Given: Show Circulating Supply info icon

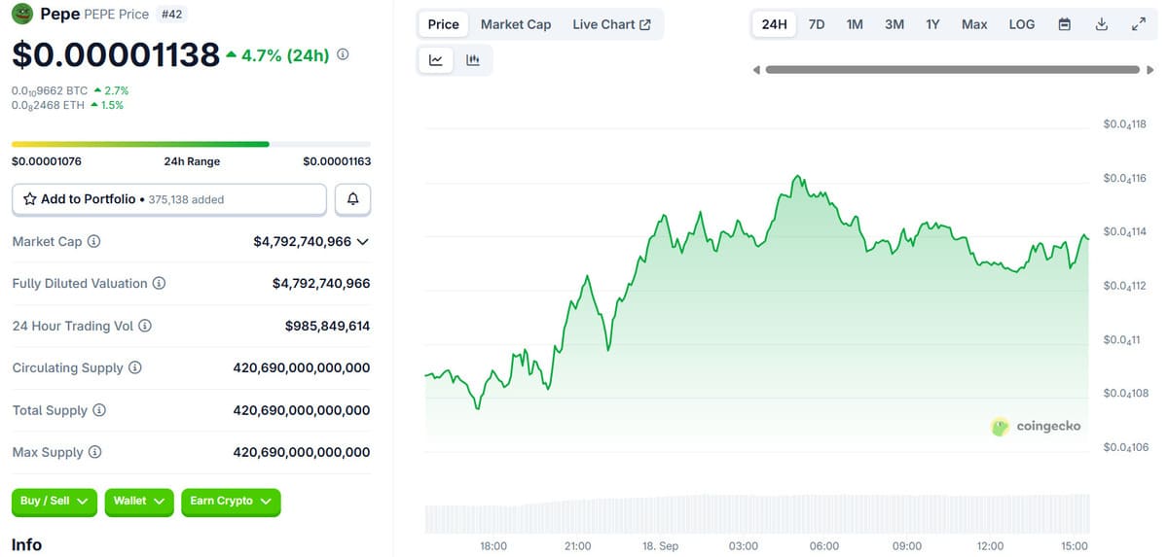Looking at the screenshot, I should (135, 368).
